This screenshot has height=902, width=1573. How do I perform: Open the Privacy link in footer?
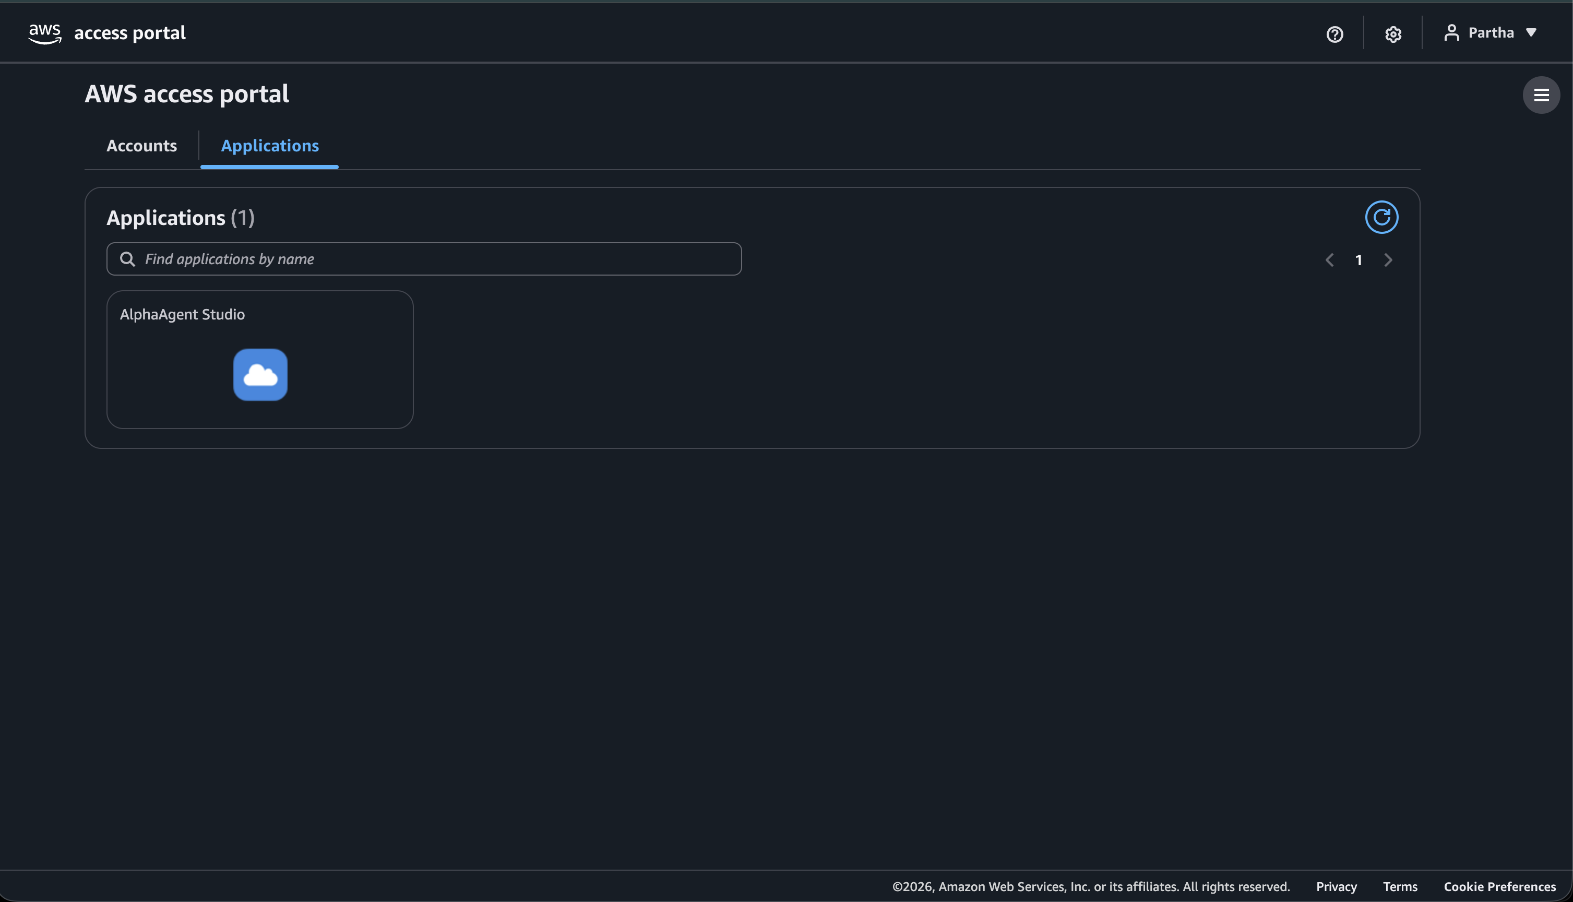point(1336,886)
